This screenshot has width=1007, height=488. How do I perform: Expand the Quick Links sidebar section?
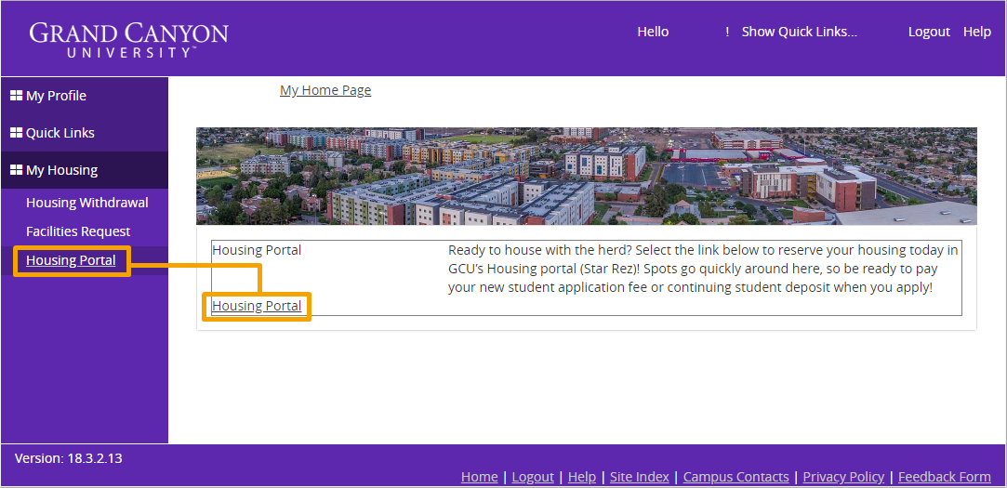[x=84, y=134]
